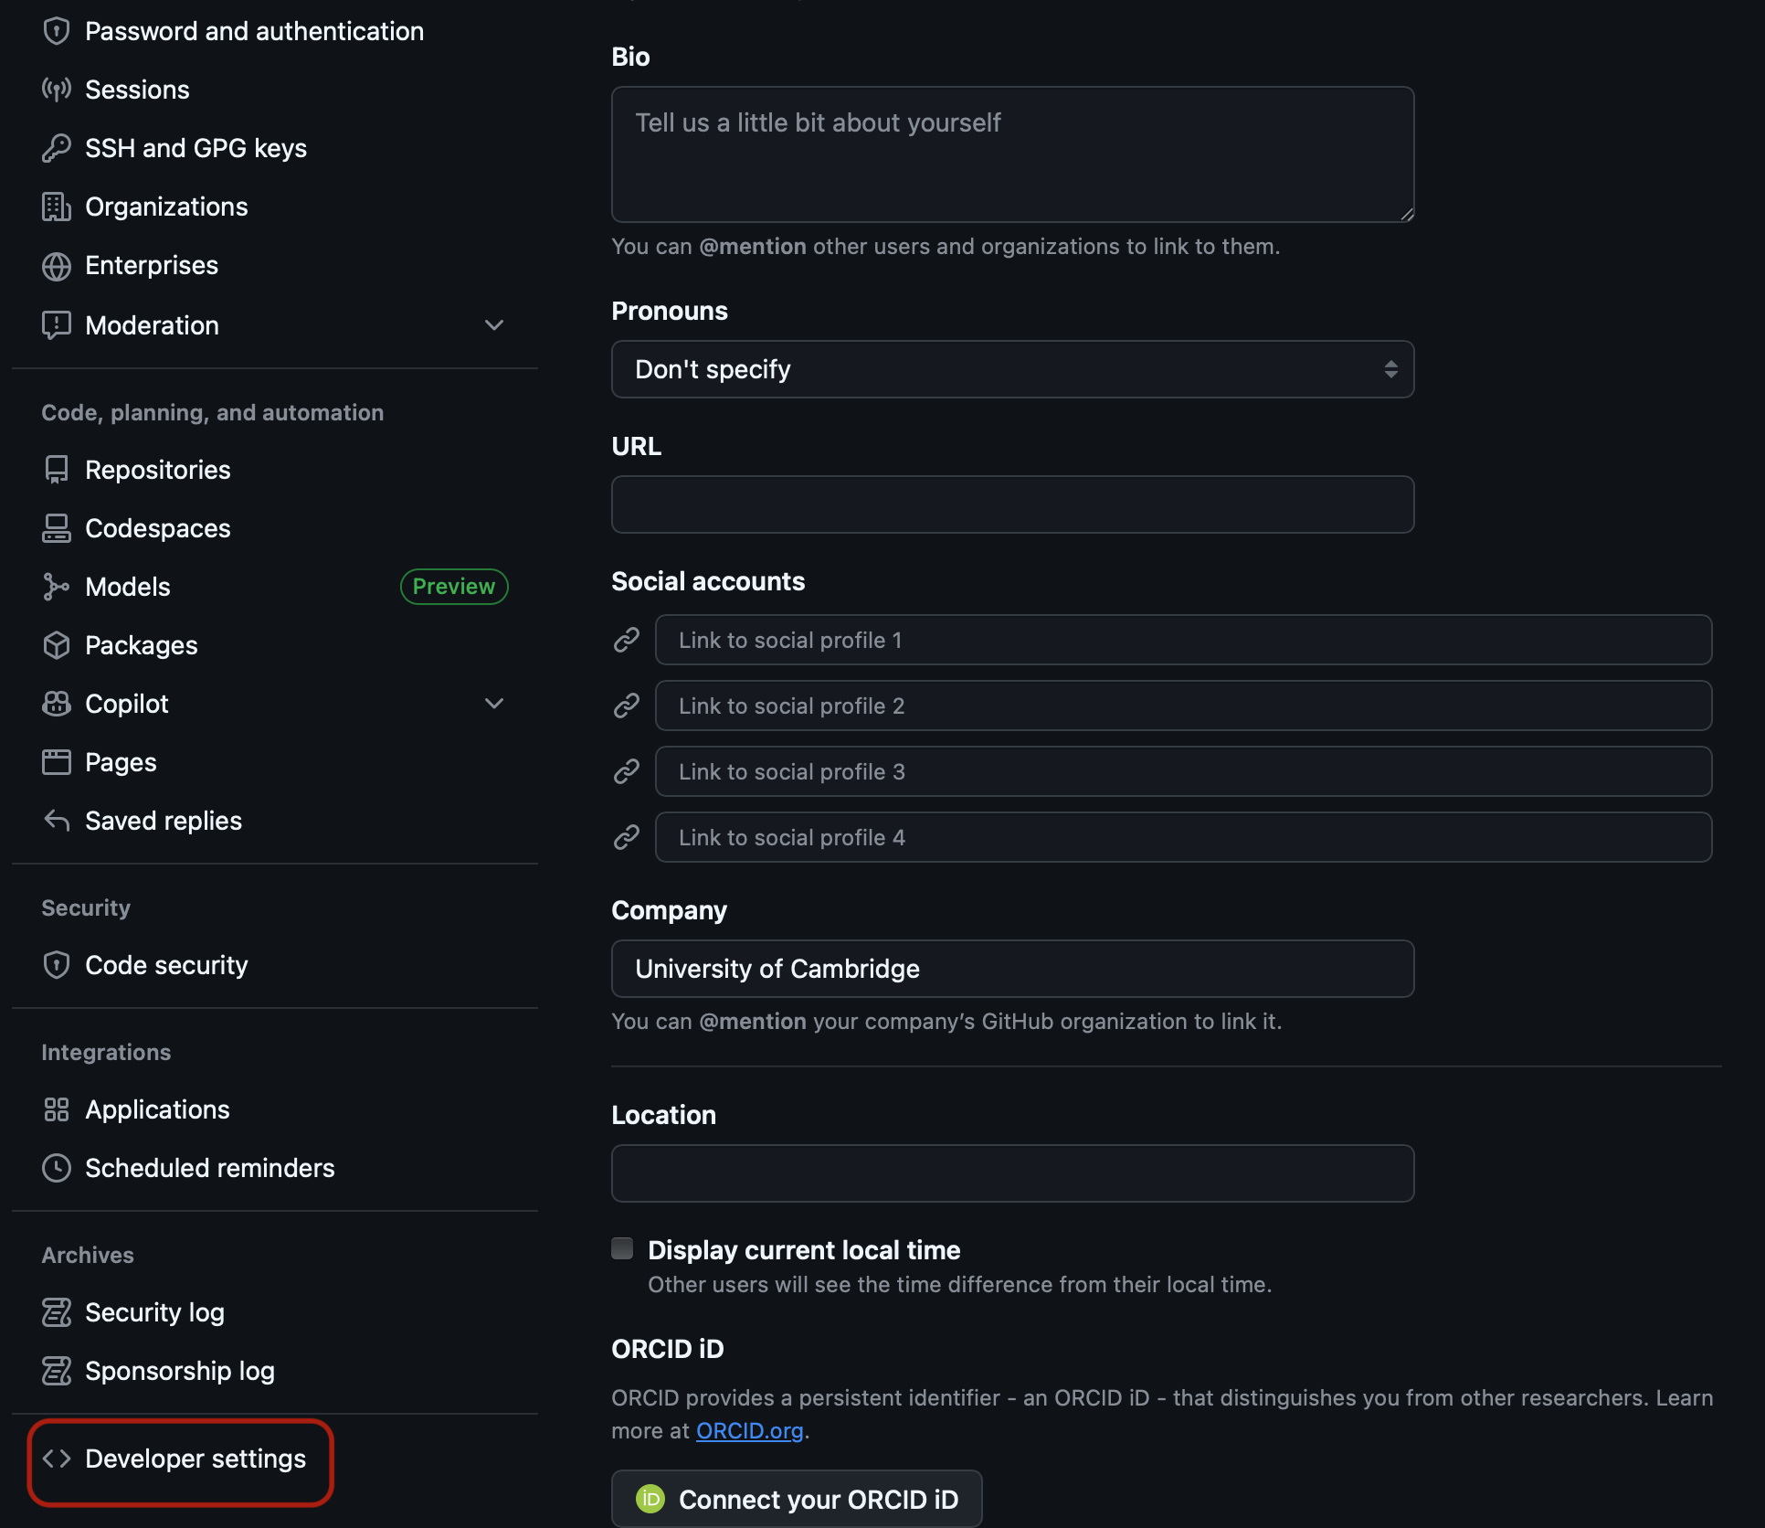Image resolution: width=1765 pixels, height=1528 pixels.
Task: Click the Sessions broadcast icon
Action: pyautogui.click(x=57, y=89)
